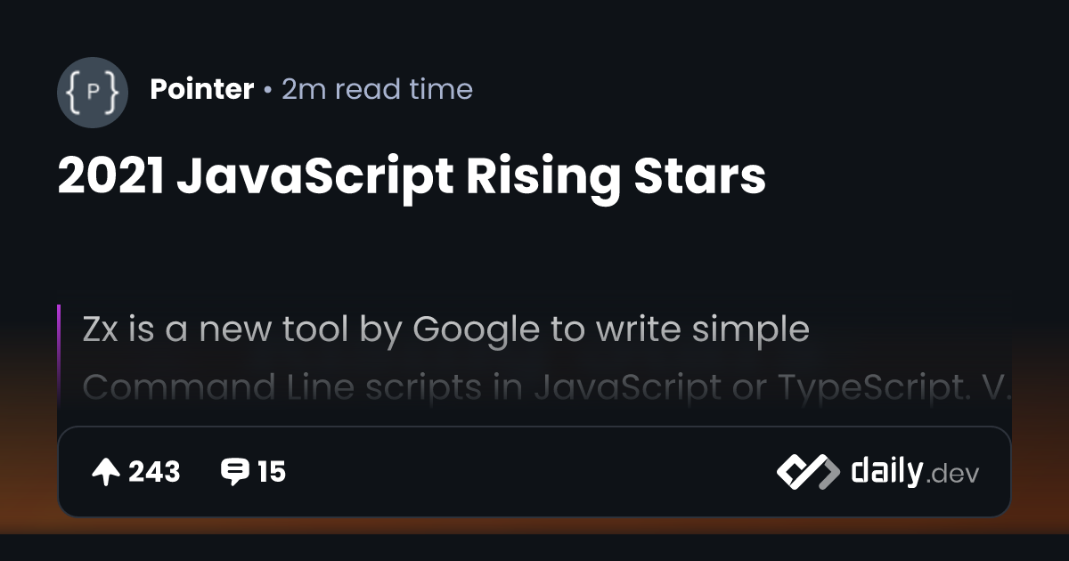Click "2021" in the post title
The height and width of the screenshot is (561, 1069).
(110, 176)
